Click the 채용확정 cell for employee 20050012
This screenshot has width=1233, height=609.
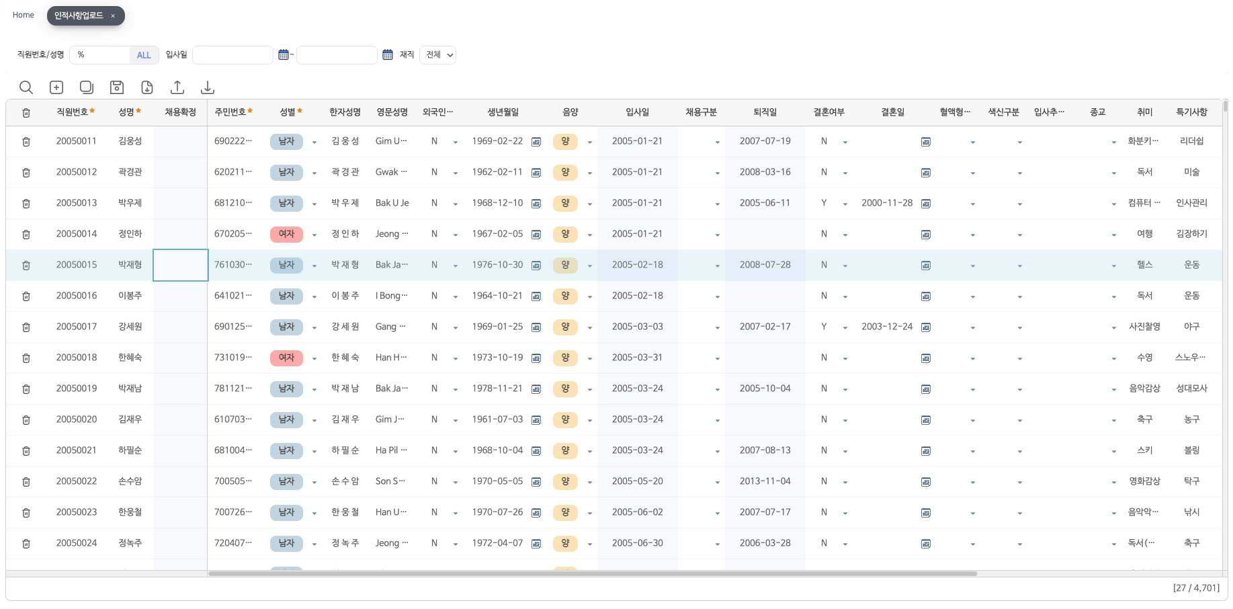tap(180, 172)
